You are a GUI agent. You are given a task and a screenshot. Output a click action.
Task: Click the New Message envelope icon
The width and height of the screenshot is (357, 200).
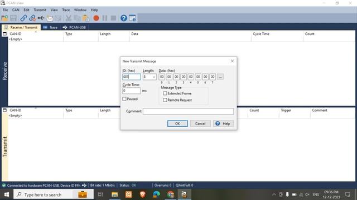pos(50,18)
